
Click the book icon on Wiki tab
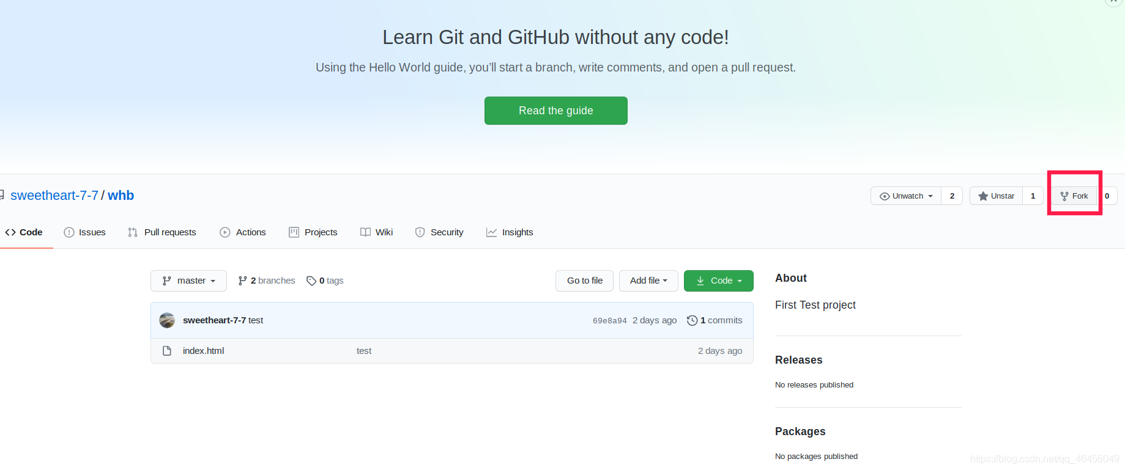point(365,232)
